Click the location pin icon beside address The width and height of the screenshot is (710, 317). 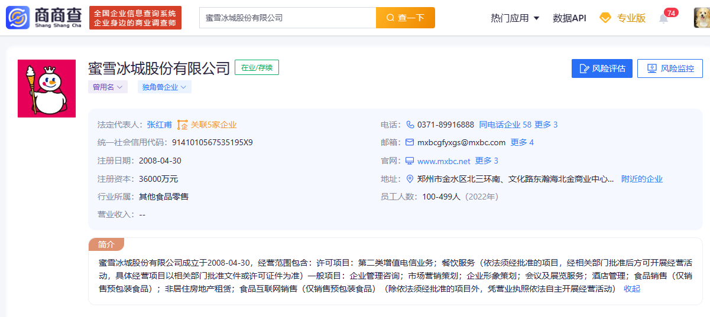(410, 179)
